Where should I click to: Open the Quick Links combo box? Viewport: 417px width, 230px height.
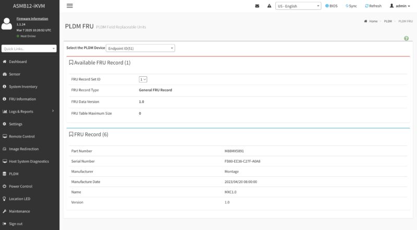click(x=29, y=49)
